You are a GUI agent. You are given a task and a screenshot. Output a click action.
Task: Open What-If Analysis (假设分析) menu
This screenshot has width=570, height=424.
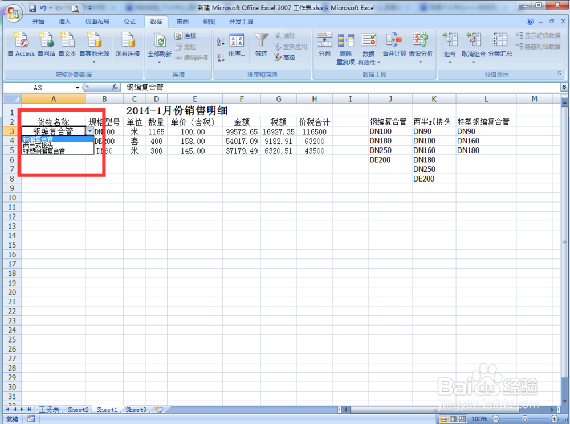421,47
